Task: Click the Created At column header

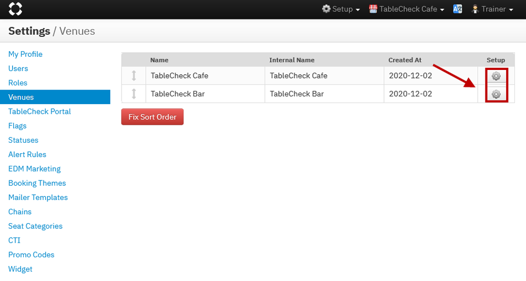Action: point(405,60)
